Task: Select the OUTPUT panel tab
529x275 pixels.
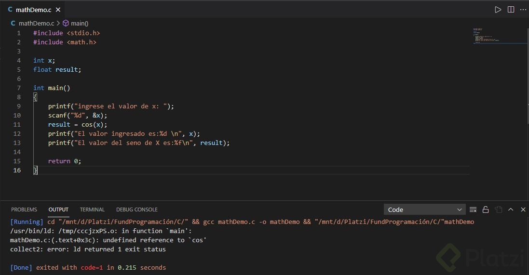Action: pyautogui.click(x=58, y=210)
